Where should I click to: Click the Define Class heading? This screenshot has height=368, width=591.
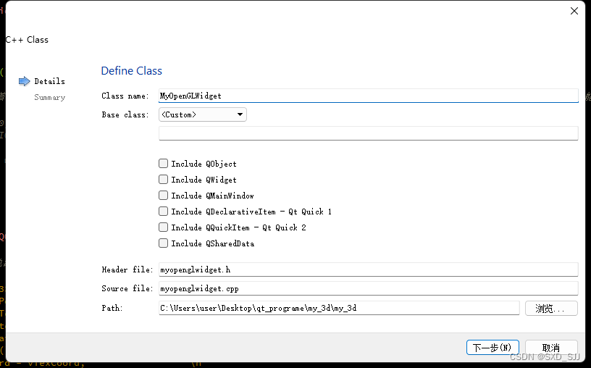(131, 71)
